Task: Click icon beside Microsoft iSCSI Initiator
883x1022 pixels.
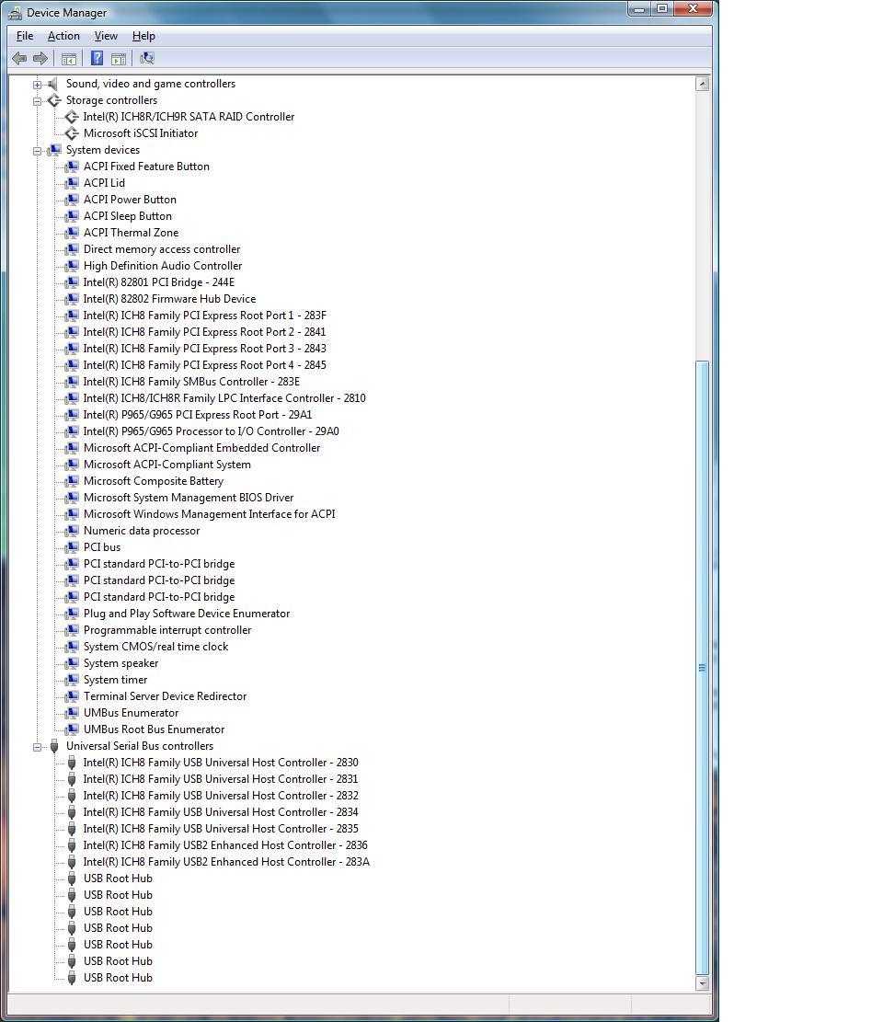Action: (x=72, y=133)
